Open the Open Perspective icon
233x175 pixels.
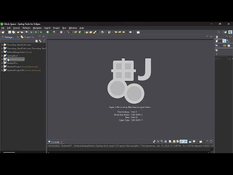225,32
